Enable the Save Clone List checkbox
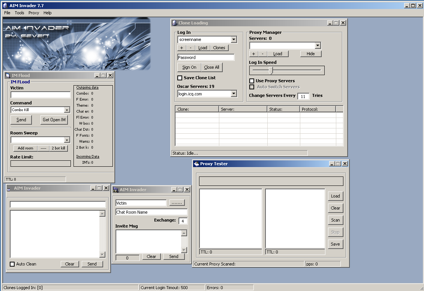The height and width of the screenshot is (291, 424). point(180,78)
